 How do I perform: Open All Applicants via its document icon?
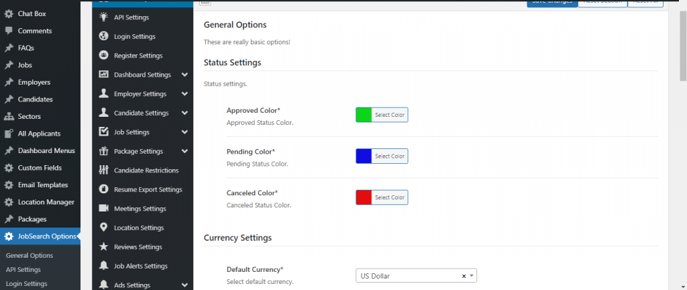pyautogui.click(x=8, y=133)
